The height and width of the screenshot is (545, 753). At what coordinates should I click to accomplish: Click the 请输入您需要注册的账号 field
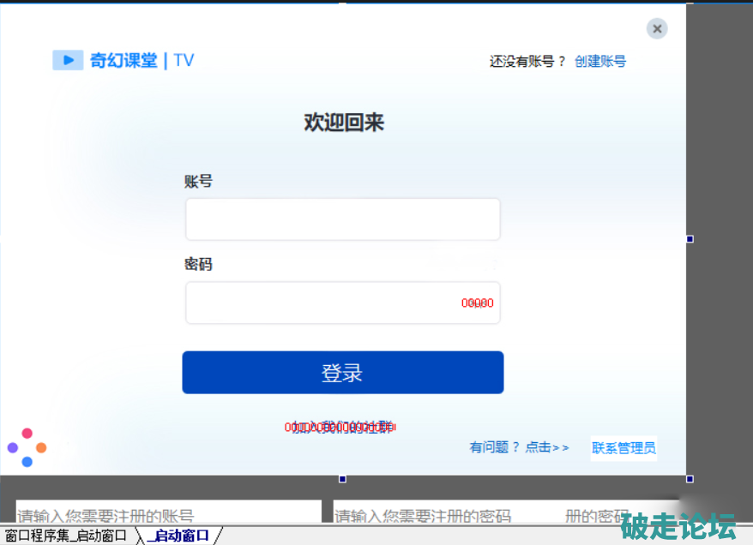(168, 515)
